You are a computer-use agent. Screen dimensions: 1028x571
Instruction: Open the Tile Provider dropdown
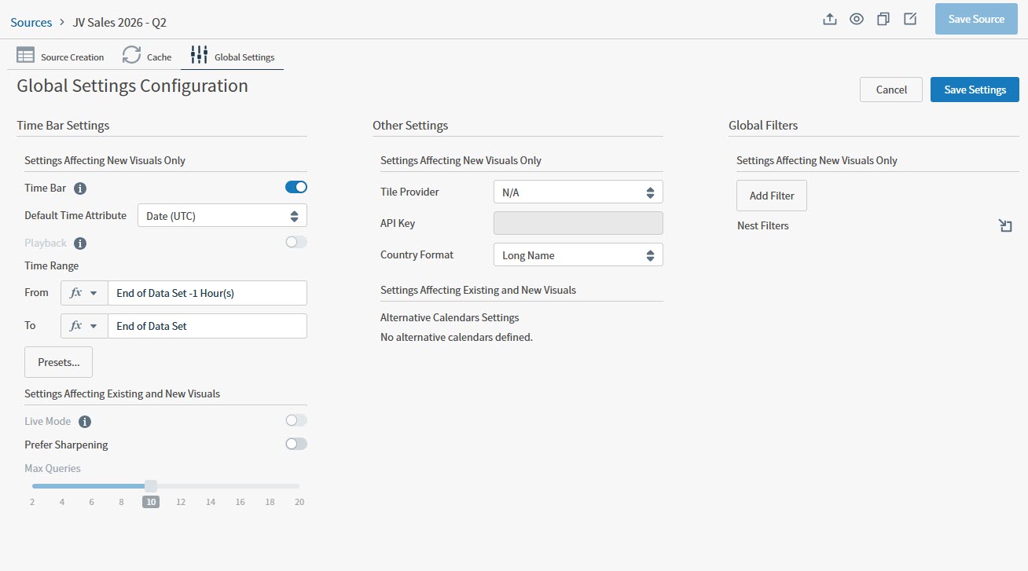[578, 192]
